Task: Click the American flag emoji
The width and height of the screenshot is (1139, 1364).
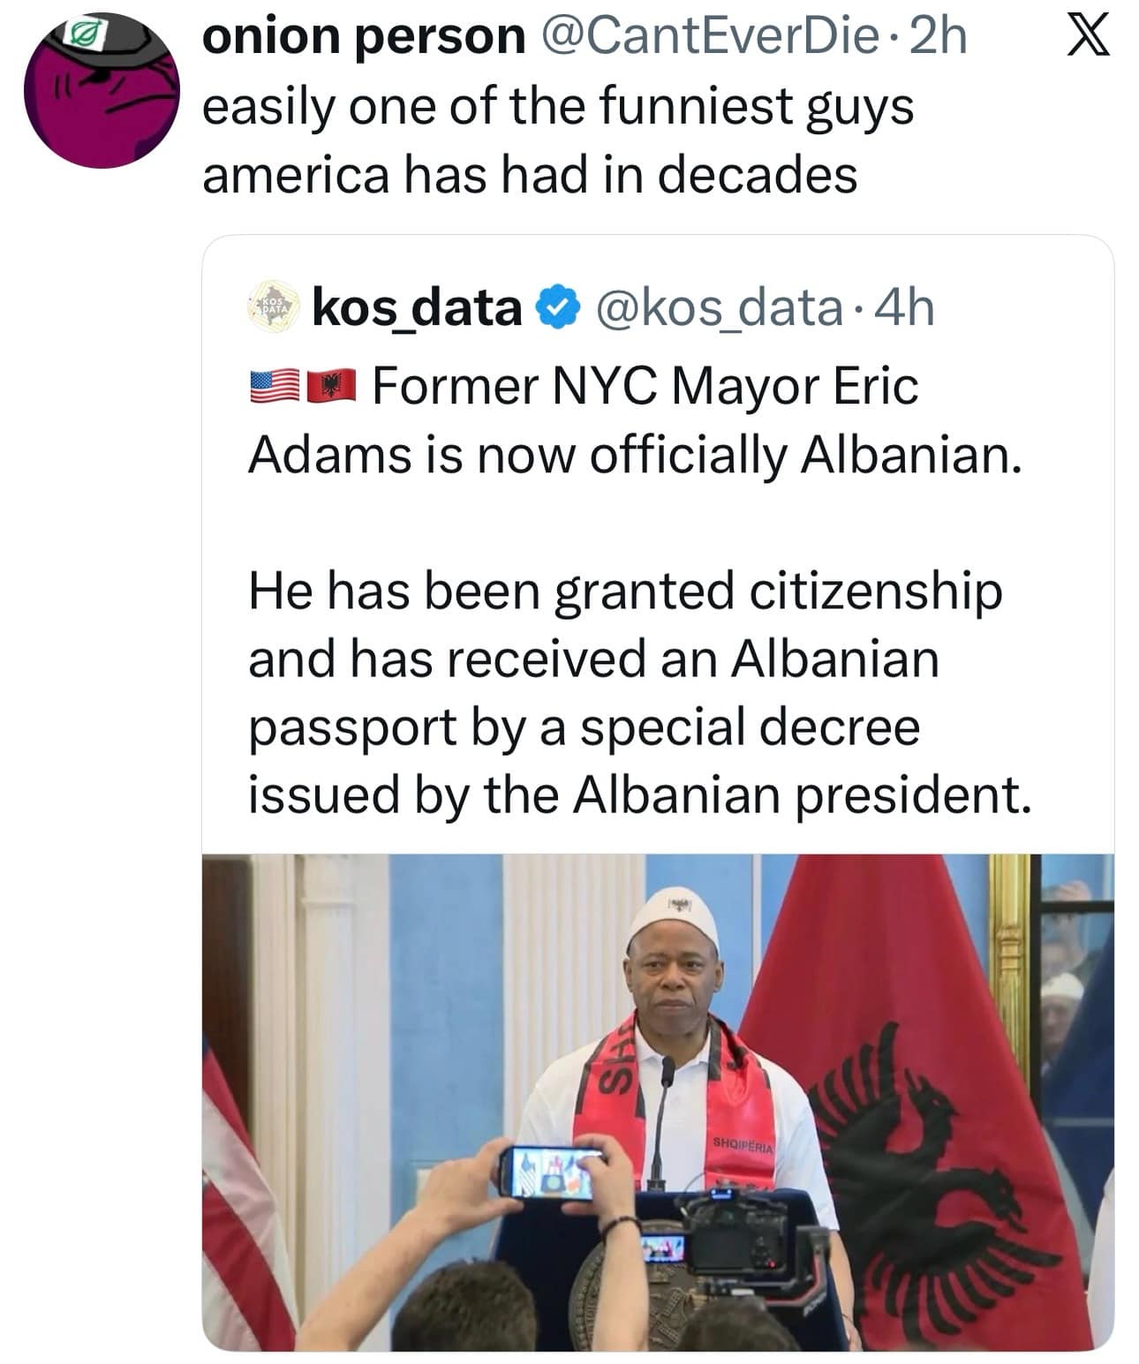Action: pos(275,387)
